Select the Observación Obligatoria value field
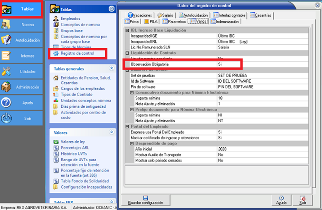 [x=229, y=64]
